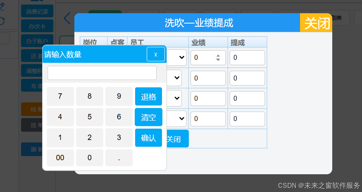Click the 员工 column header

pyautogui.click(x=158, y=42)
